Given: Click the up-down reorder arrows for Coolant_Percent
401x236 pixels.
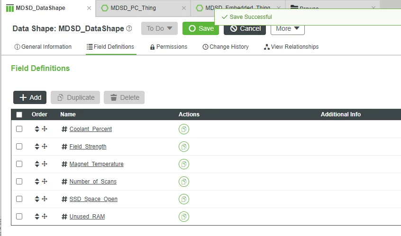Looking at the screenshot, I should tap(37, 129).
